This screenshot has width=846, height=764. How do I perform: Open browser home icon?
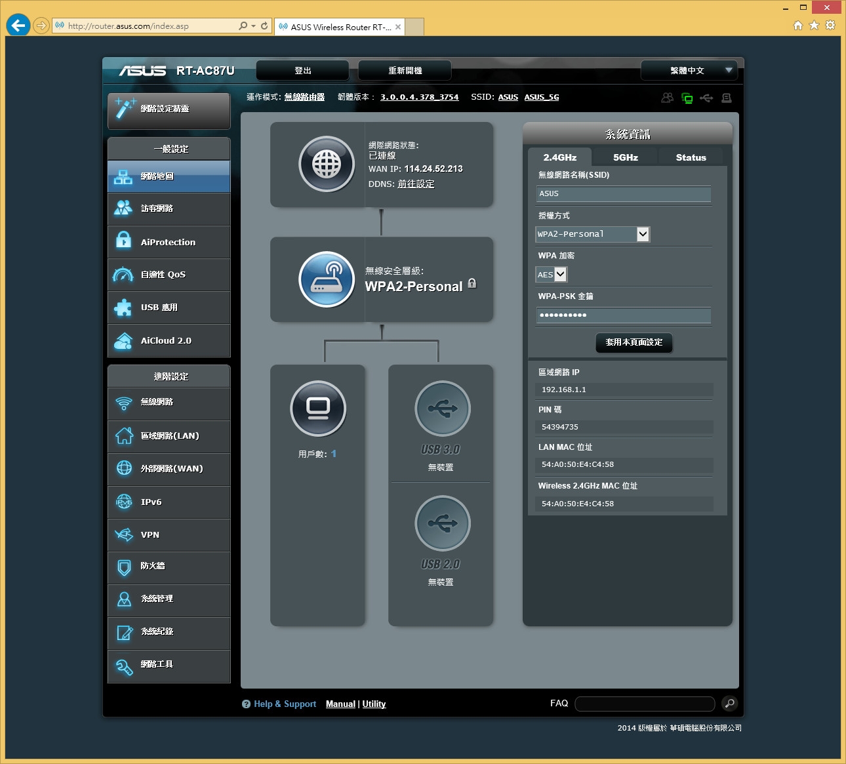pos(798,26)
